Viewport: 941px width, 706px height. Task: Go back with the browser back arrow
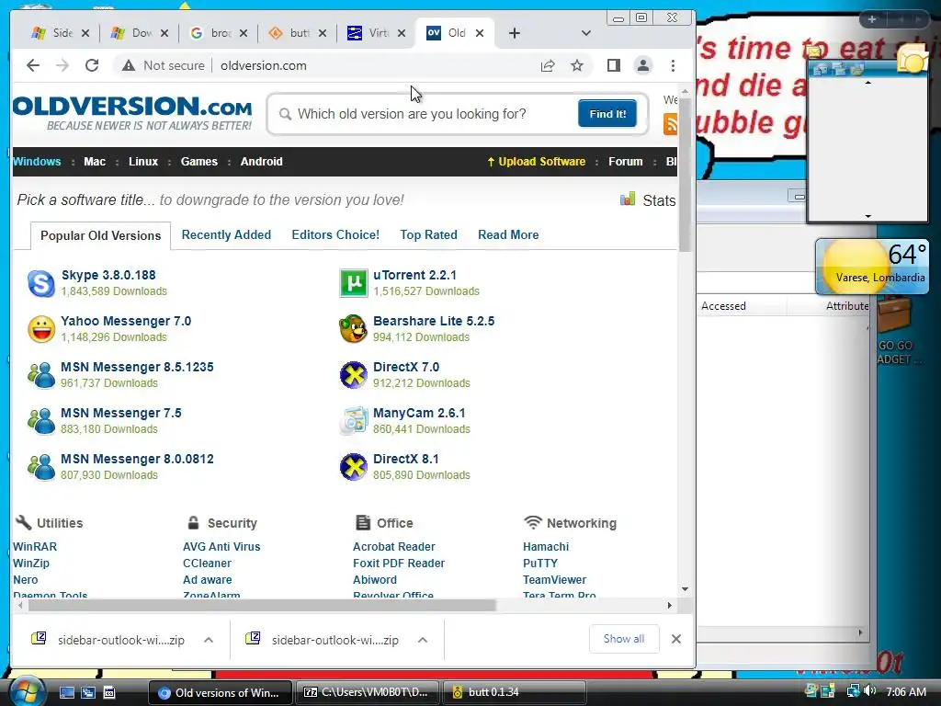(x=33, y=65)
